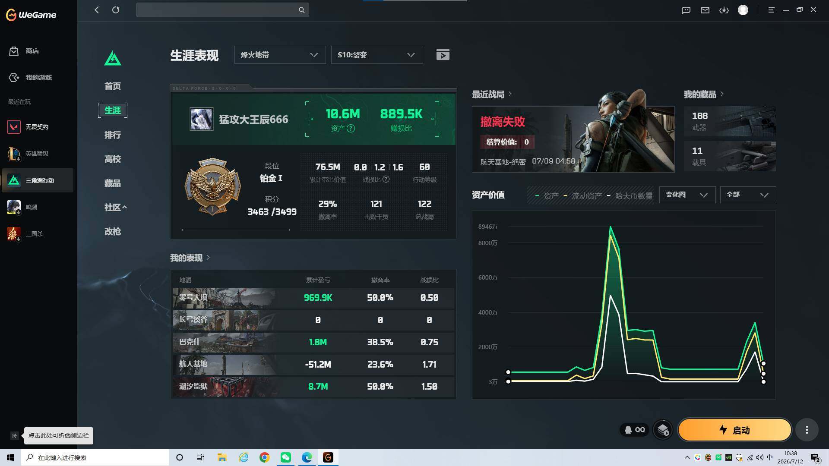
Task: Click the 铂金 I rank badge
Action: [x=212, y=186]
